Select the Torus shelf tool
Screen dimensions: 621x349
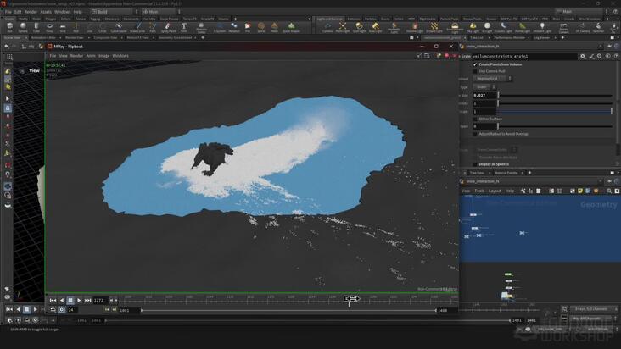pos(49,27)
